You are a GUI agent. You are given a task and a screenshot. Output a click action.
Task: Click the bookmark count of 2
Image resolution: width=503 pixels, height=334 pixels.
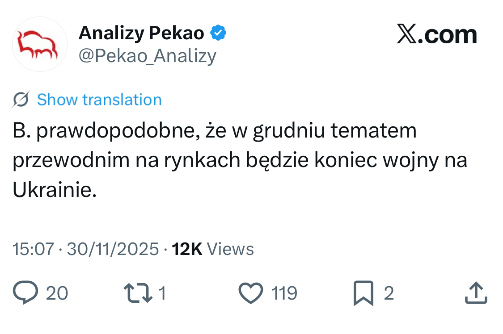[389, 293]
